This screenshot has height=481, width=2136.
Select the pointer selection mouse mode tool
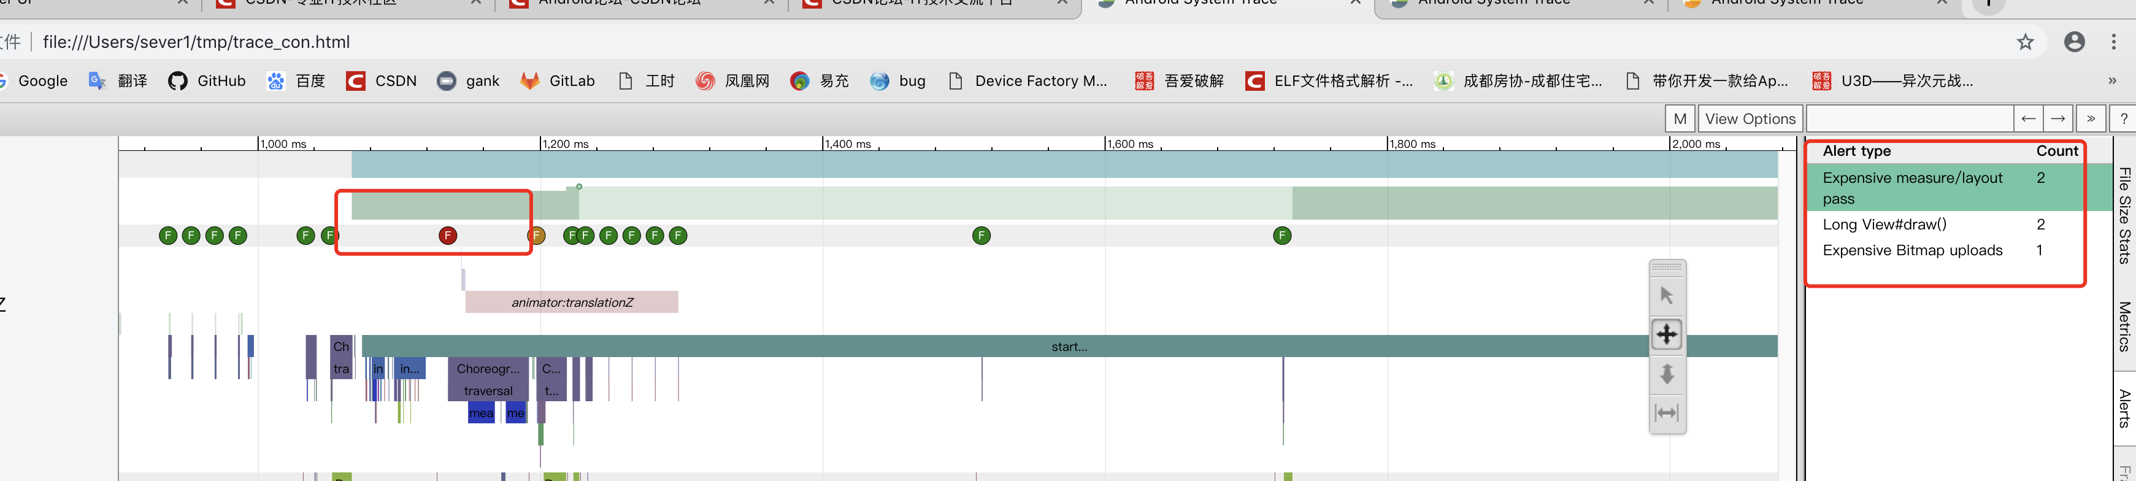pyautogui.click(x=1667, y=296)
